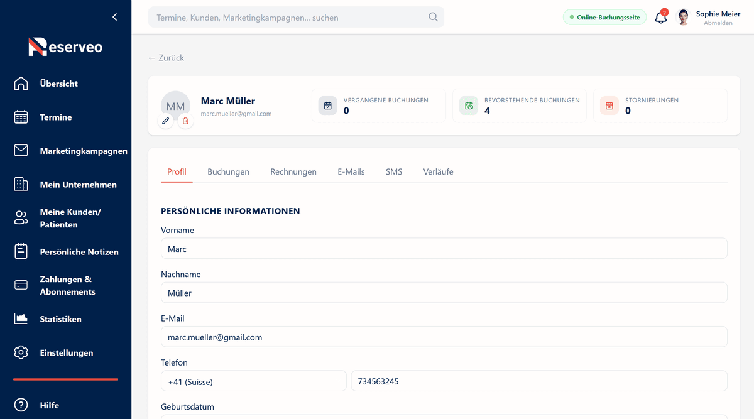Collapse the sidebar with the chevron arrow
Screen dimensions: 754x419
coord(114,17)
